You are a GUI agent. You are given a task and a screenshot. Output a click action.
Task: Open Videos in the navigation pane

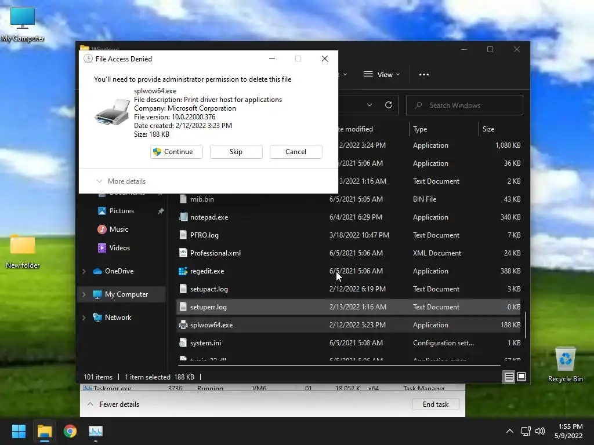119,248
